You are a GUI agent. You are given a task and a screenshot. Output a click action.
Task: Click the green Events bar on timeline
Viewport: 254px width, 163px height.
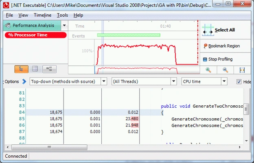point(129,35)
